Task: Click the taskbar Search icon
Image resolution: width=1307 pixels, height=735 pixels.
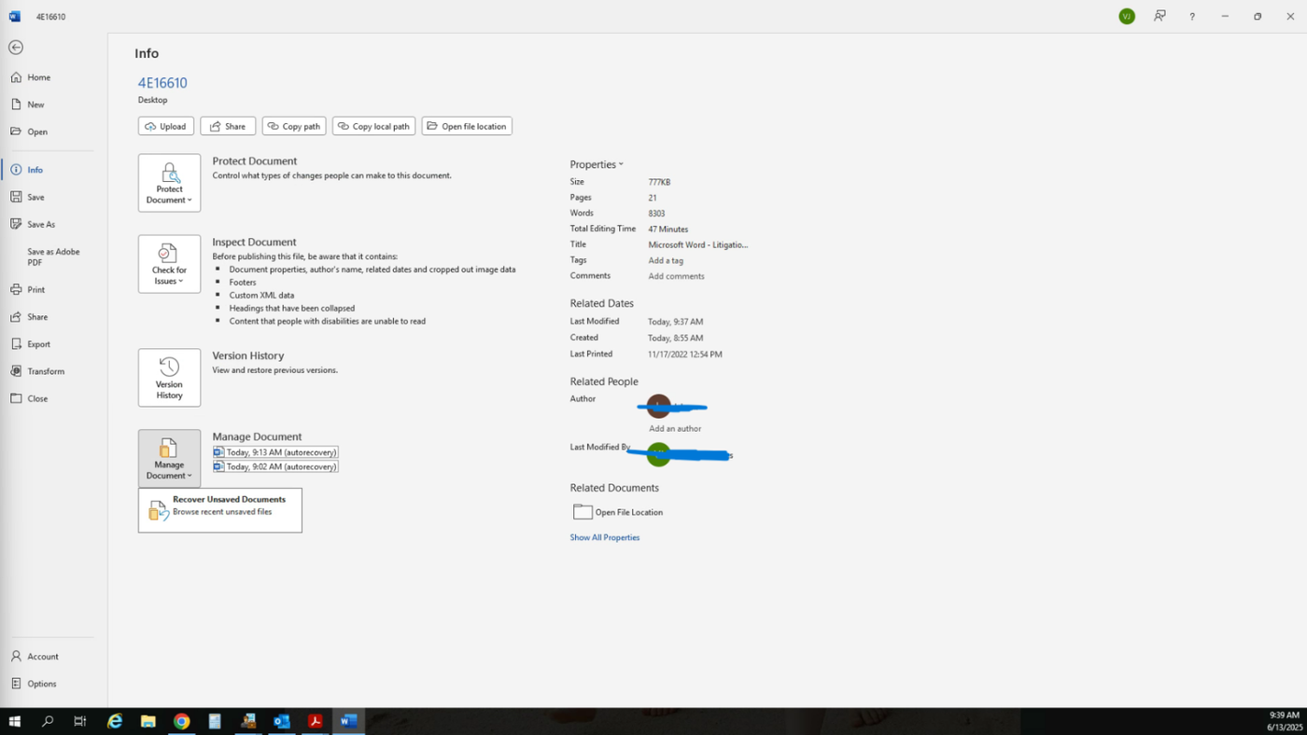Action: (48, 721)
